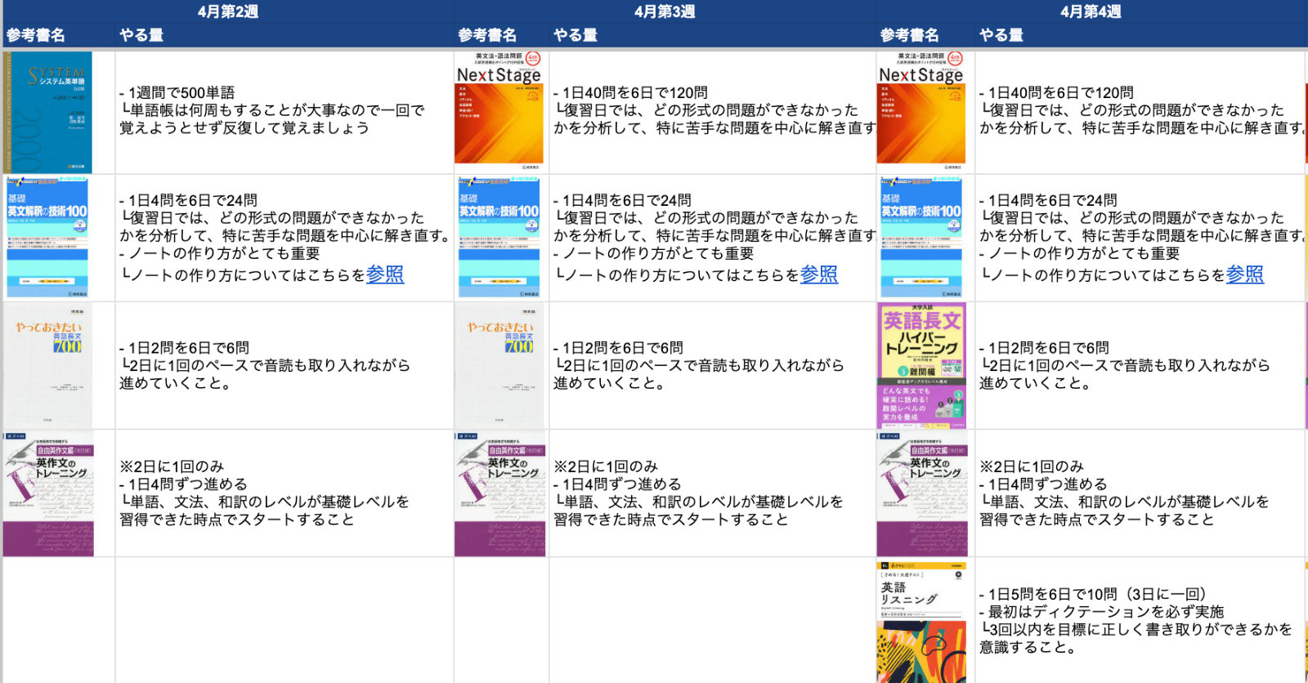Select the Next Stage cover in 4月第3週

pyautogui.click(x=499, y=112)
